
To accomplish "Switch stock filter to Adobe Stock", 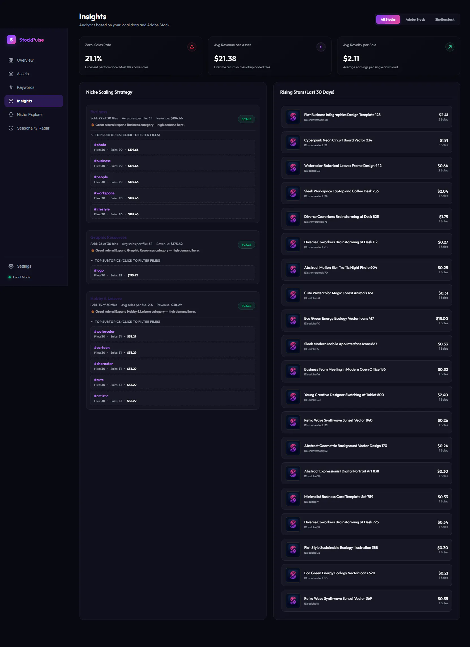I will 415,20.
